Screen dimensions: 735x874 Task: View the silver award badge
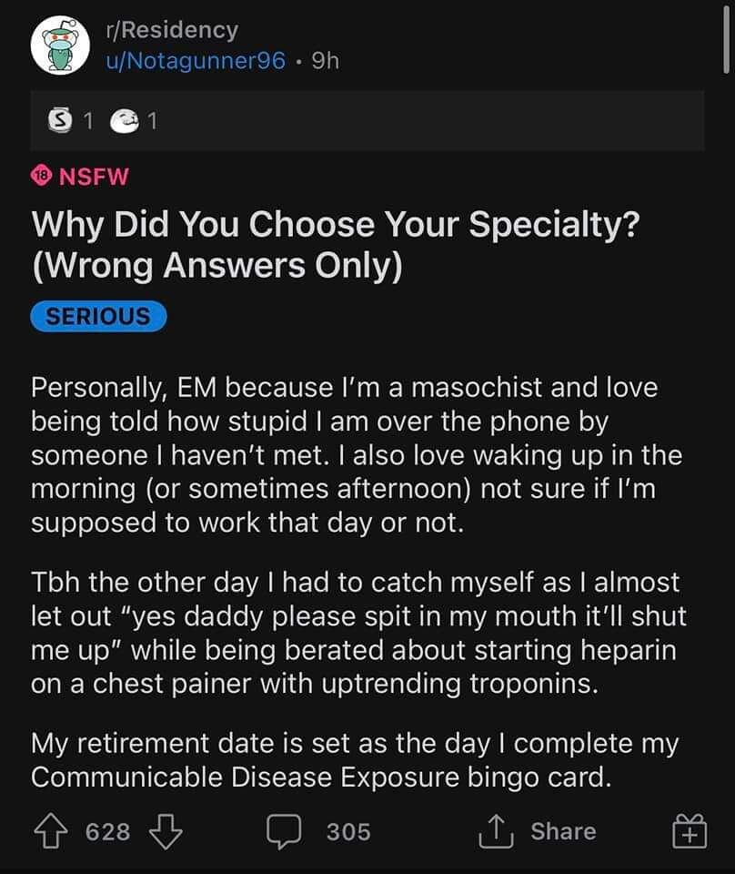[x=59, y=120]
